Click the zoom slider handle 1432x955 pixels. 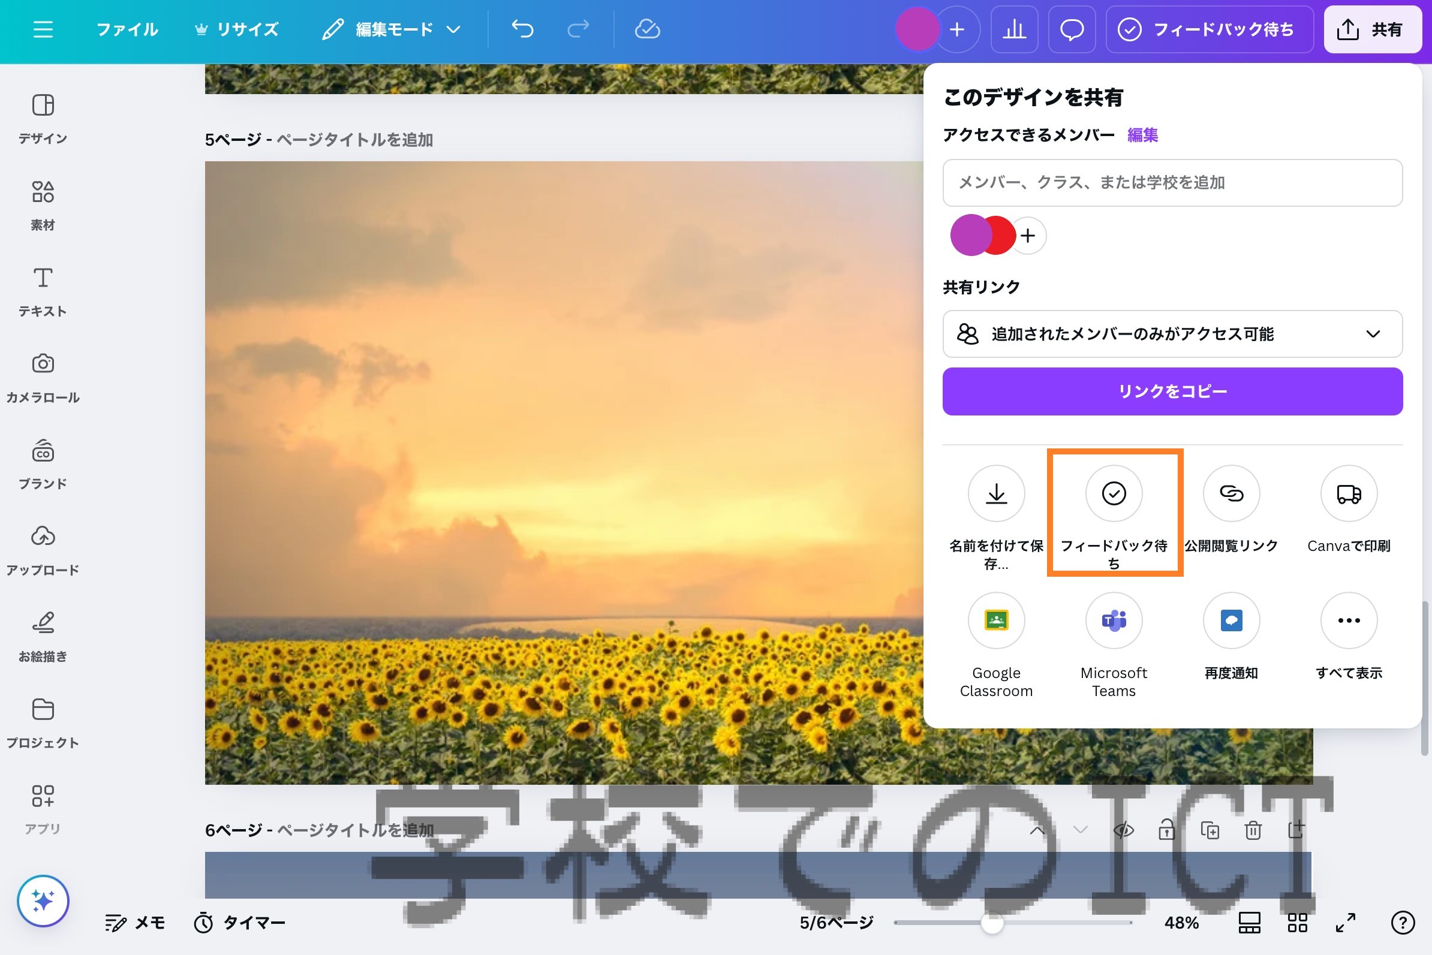pyautogui.click(x=992, y=923)
